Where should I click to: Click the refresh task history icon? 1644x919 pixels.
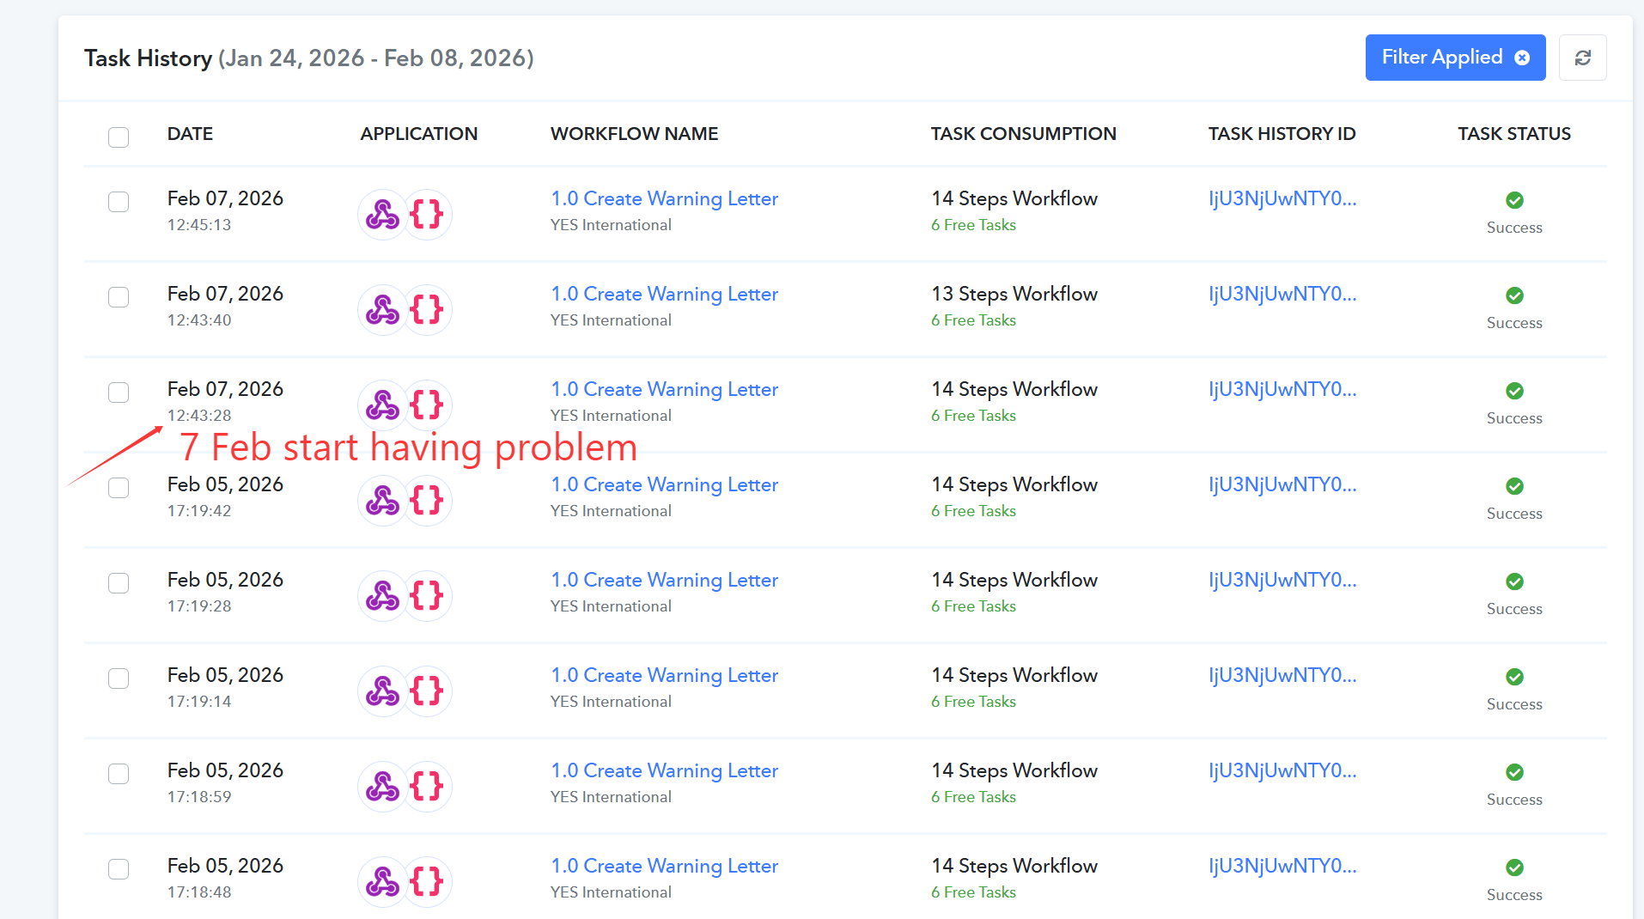(x=1582, y=58)
